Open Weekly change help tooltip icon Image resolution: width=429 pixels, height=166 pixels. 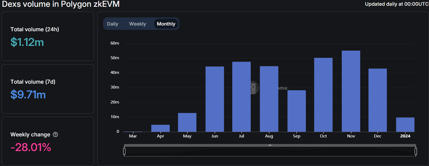55,135
